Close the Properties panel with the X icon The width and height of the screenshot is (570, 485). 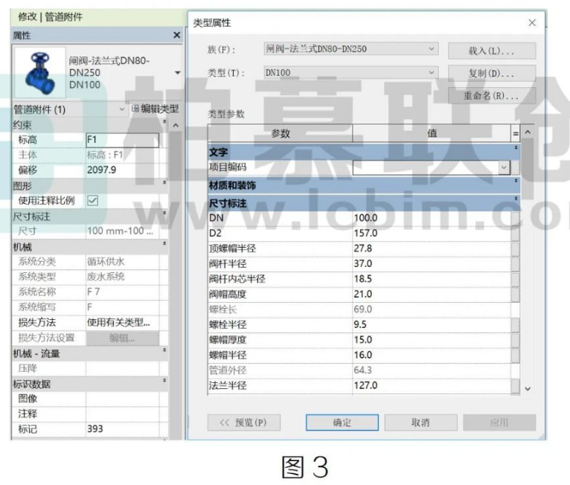click(176, 35)
